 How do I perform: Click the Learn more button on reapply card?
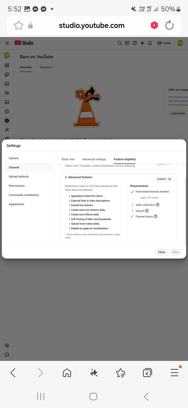[x=178, y=113]
